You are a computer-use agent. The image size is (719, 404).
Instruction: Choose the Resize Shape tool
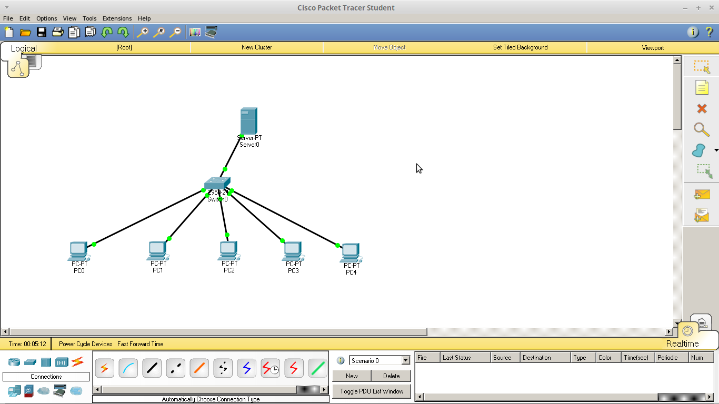tap(705, 171)
